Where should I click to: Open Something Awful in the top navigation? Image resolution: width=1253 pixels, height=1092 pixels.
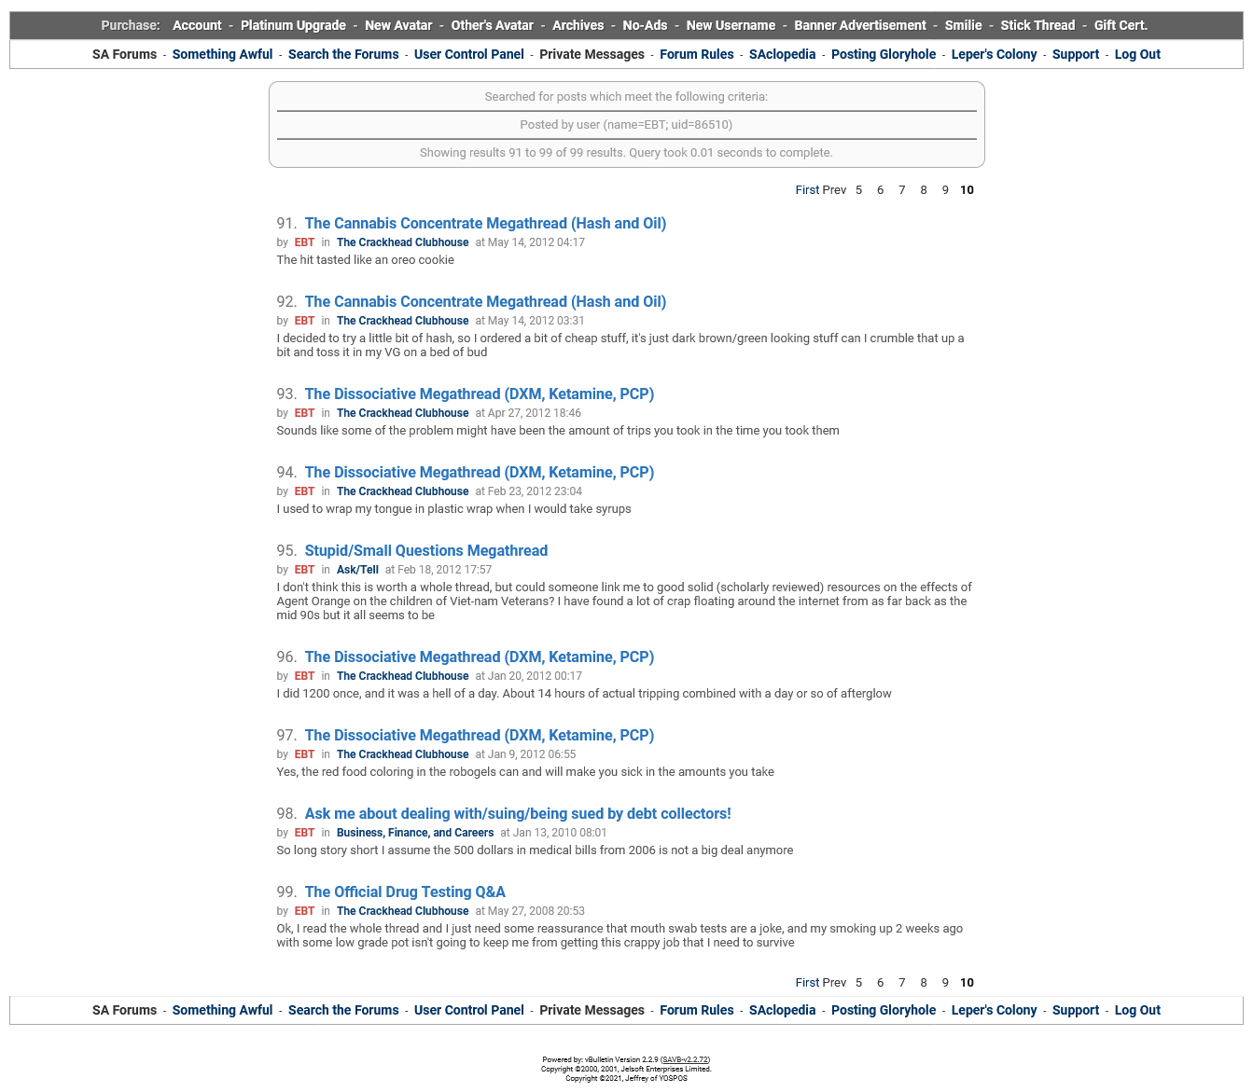pyautogui.click(x=222, y=54)
